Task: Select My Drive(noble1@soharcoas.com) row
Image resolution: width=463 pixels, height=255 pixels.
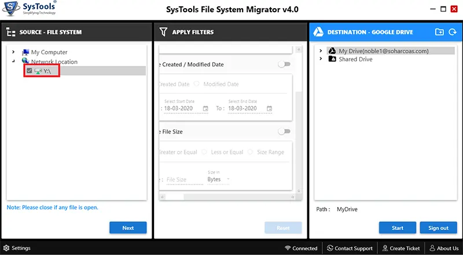Action: point(391,51)
